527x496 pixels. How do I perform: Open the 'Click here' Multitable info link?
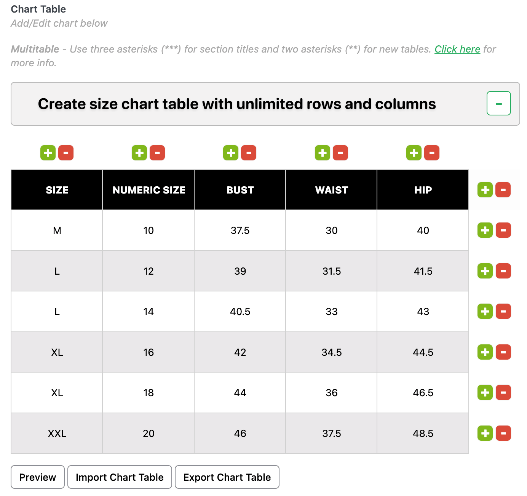pyautogui.click(x=457, y=49)
